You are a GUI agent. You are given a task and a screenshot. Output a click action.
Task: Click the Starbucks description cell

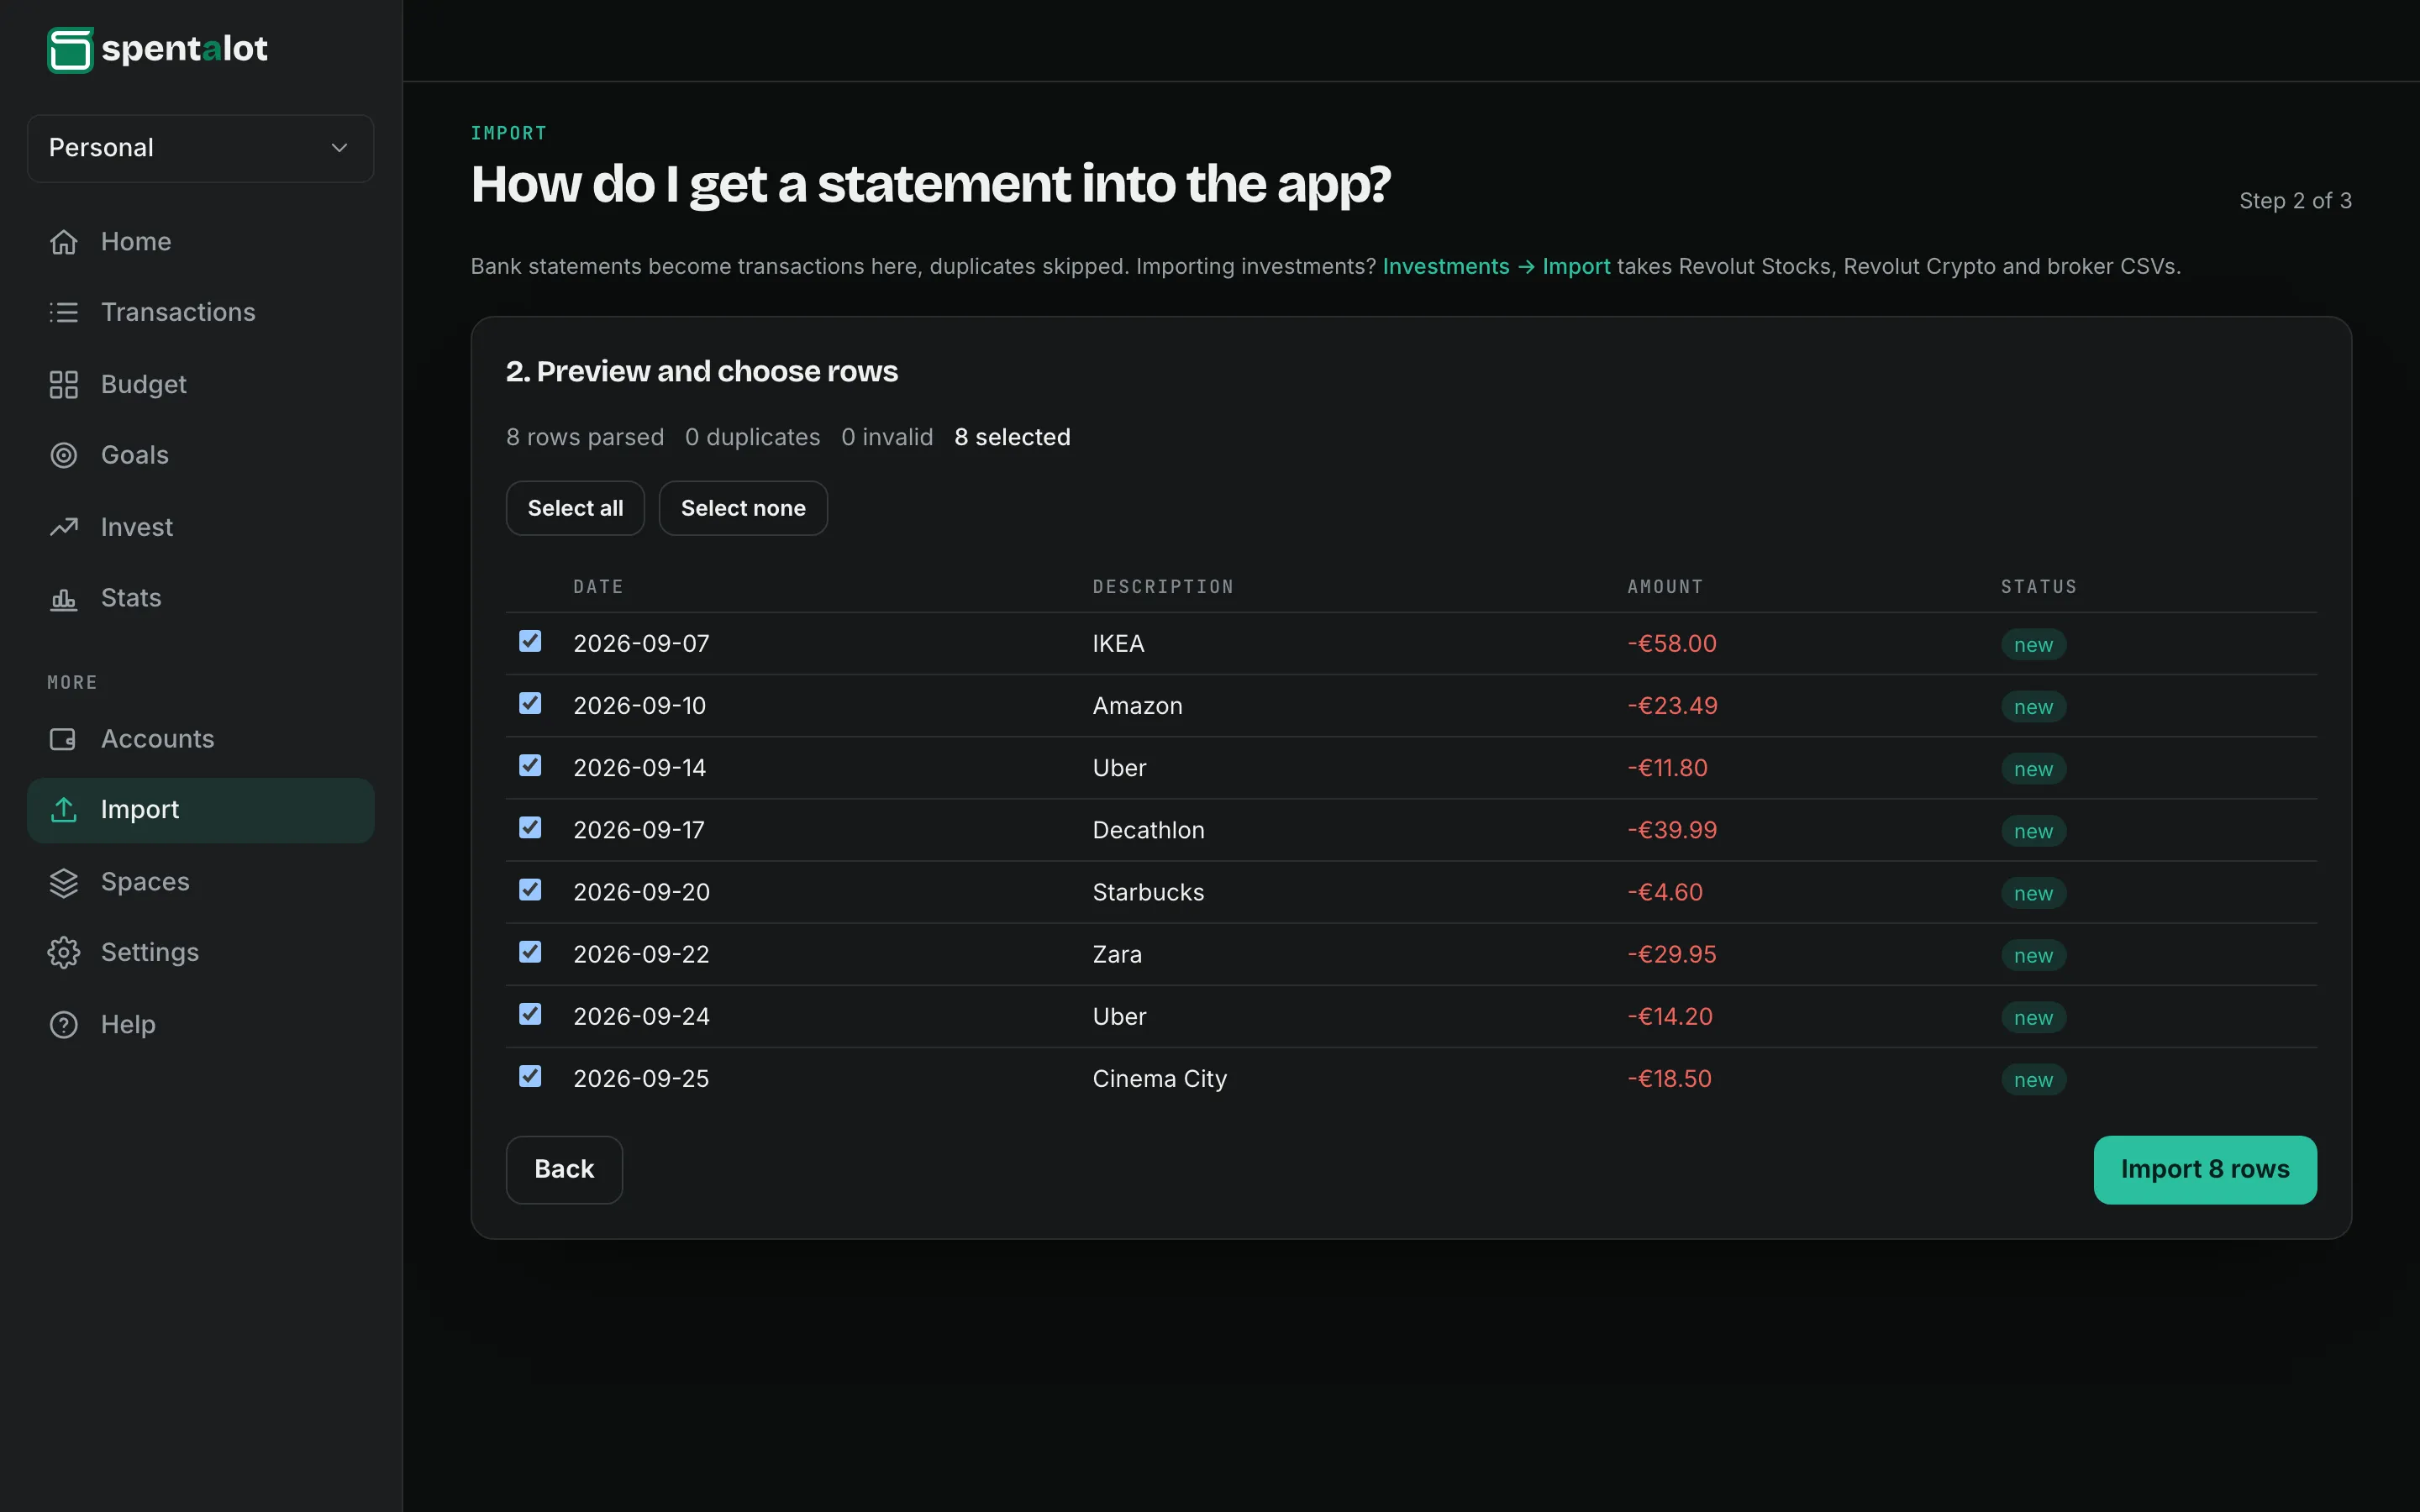click(1148, 892)
